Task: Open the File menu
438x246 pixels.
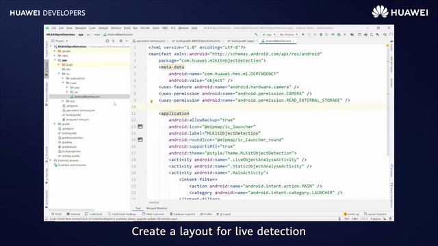Action: [x=53, y=28]
